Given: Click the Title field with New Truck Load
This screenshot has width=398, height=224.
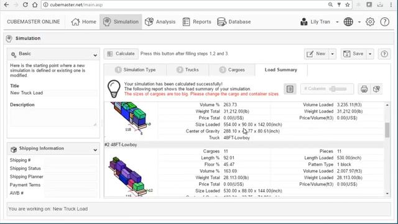Looking at the screenshot, I should [53, 93].
